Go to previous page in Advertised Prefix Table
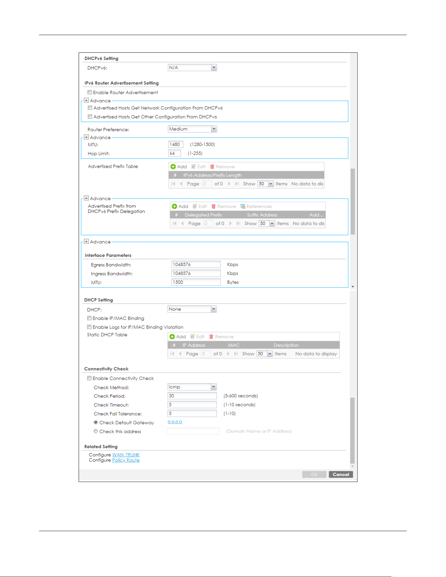 click(x=181, y=183)
